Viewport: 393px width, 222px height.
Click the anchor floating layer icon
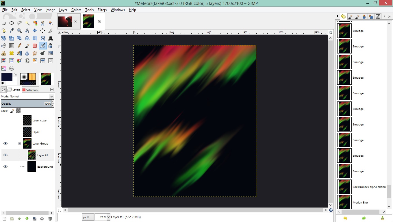click(x=42, y=219)
